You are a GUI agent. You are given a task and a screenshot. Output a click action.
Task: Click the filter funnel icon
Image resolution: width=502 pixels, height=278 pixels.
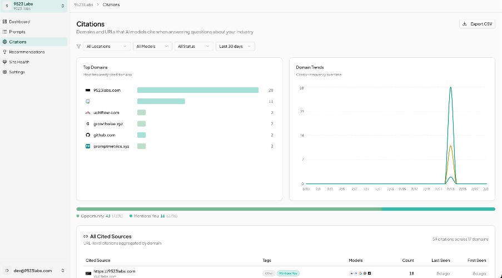coord(78,47)
